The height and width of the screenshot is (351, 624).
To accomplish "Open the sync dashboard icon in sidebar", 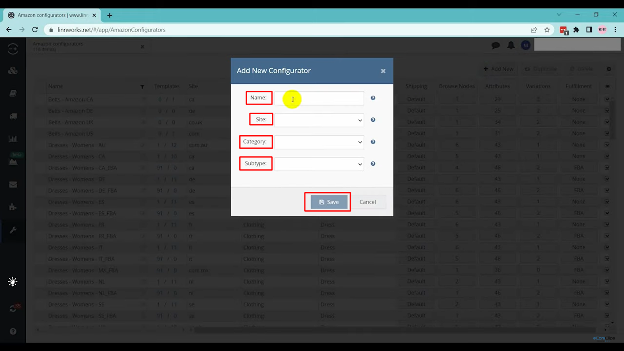I will tap(13, 49).
